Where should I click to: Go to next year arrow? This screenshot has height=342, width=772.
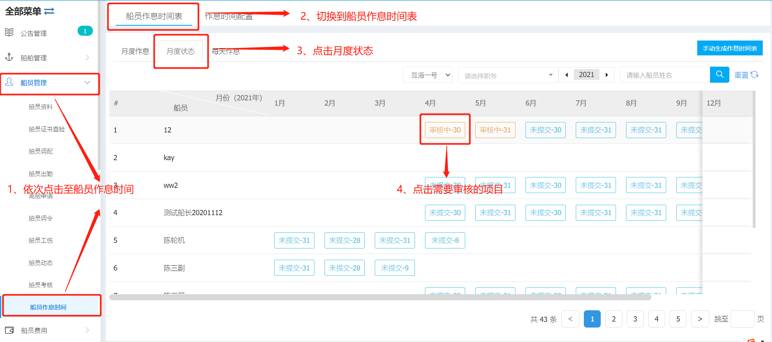[607, 75]
